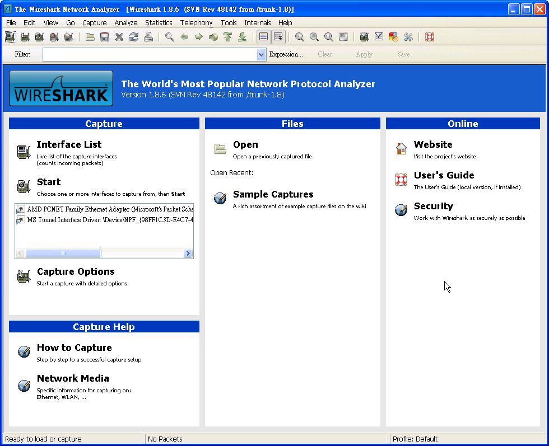Jump to the first packet icon
This screenshot has width=549, height=446.
point(228,37)
